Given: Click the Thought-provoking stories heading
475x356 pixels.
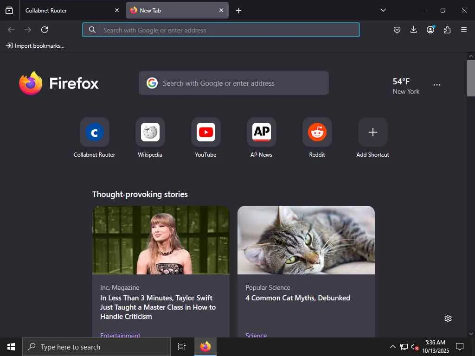Looking at the screenshot, I should (140, 194).
